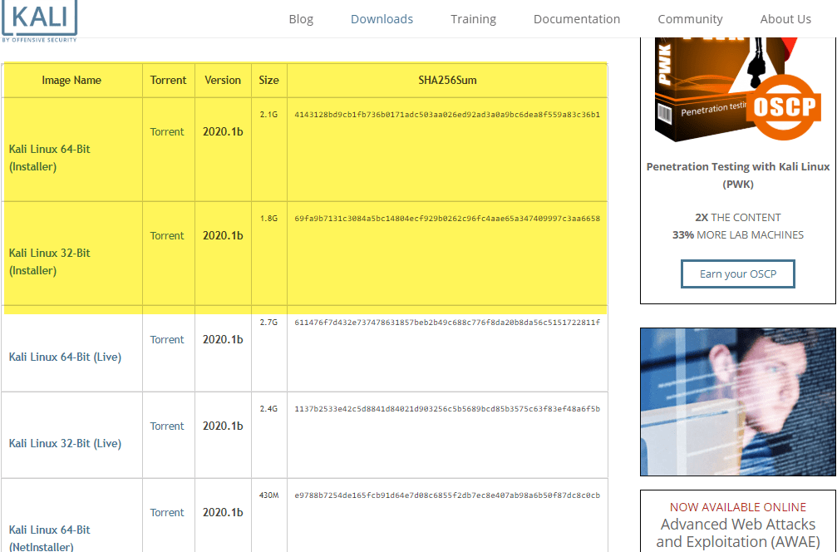Click Torrent link for 64-Bit Live
Image resolution: width=837 pixels, height=552 pixels.
click(x=167, y=339)
